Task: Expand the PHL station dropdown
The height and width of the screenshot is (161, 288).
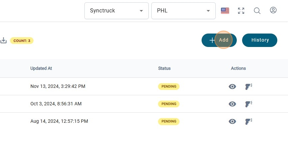Action: 183,11
